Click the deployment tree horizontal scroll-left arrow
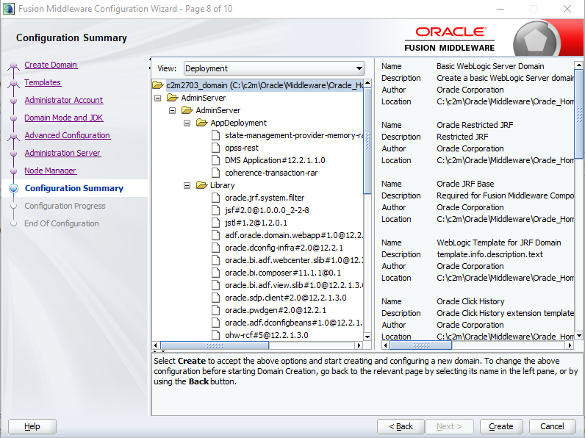Image resolution: width=585 pixels, height=438 pixels. 156,345
